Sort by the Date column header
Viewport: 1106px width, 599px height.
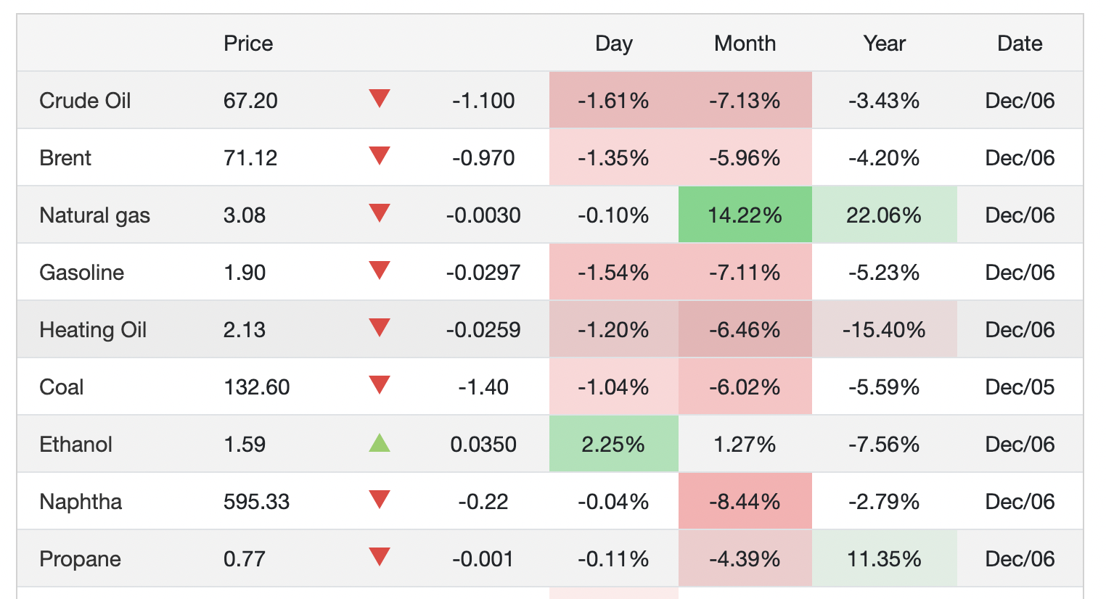point(1020,44)
